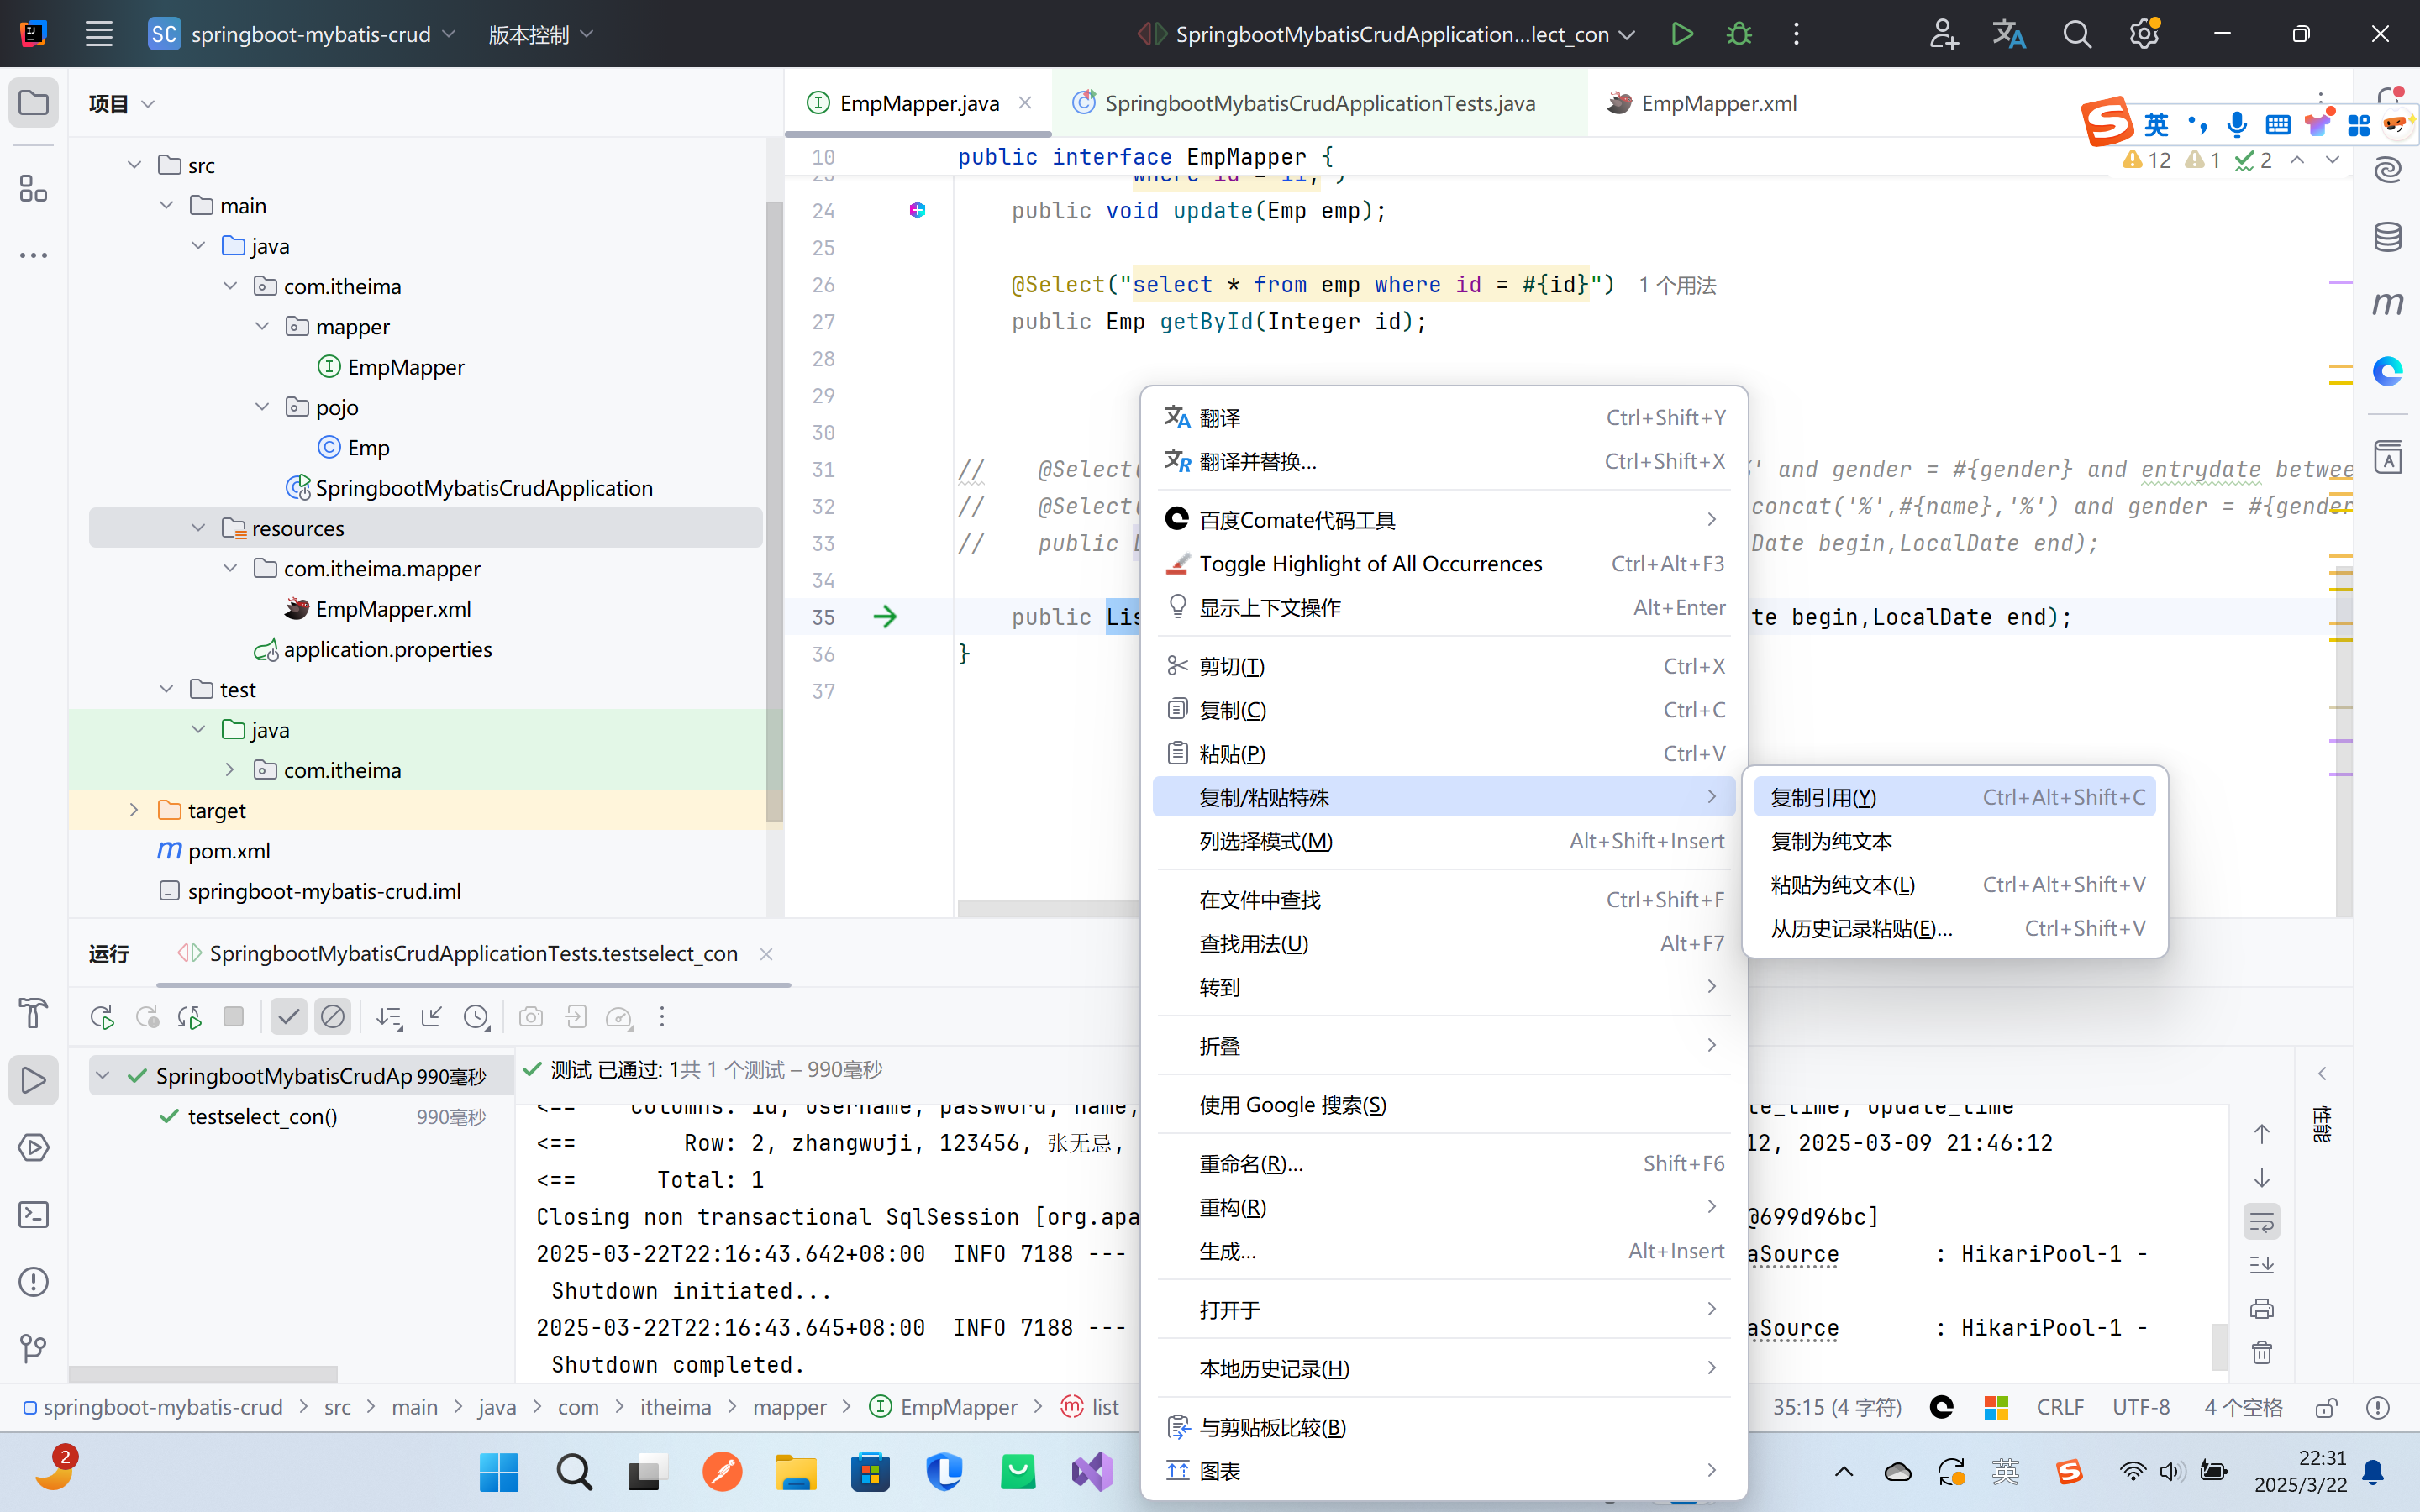Image resolution: width=2420 pixels, height=1512 pixels.
Task: Open File Explorer from the taskbar
Action: pyautogui.click(x=796, y=1472)
